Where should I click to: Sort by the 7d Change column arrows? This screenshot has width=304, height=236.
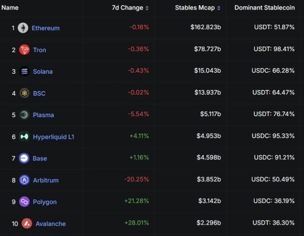coord(147,8)
